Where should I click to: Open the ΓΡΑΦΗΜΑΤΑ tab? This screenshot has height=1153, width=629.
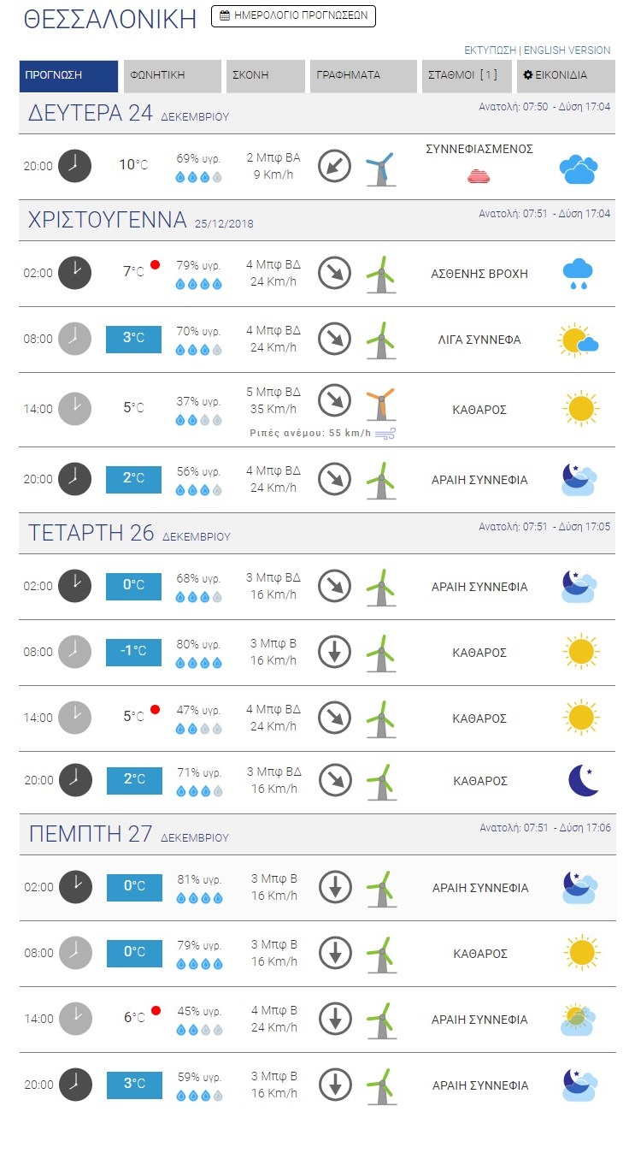[363, 75]
